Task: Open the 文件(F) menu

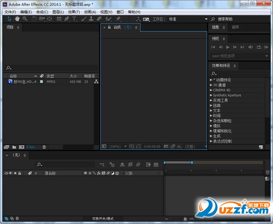Action: [x=10, y=12]
